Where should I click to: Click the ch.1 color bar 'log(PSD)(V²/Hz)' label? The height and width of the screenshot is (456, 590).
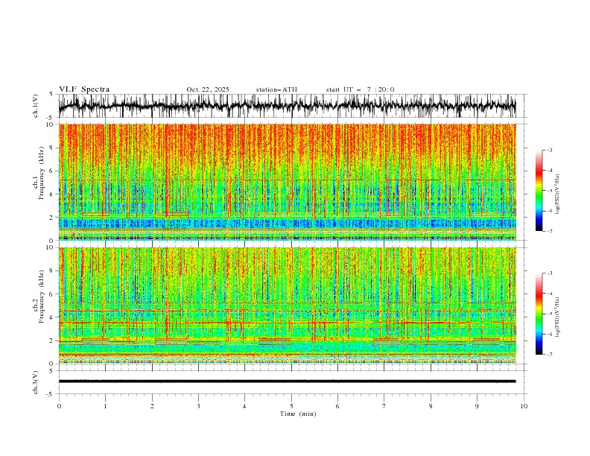tap(557, 194)
